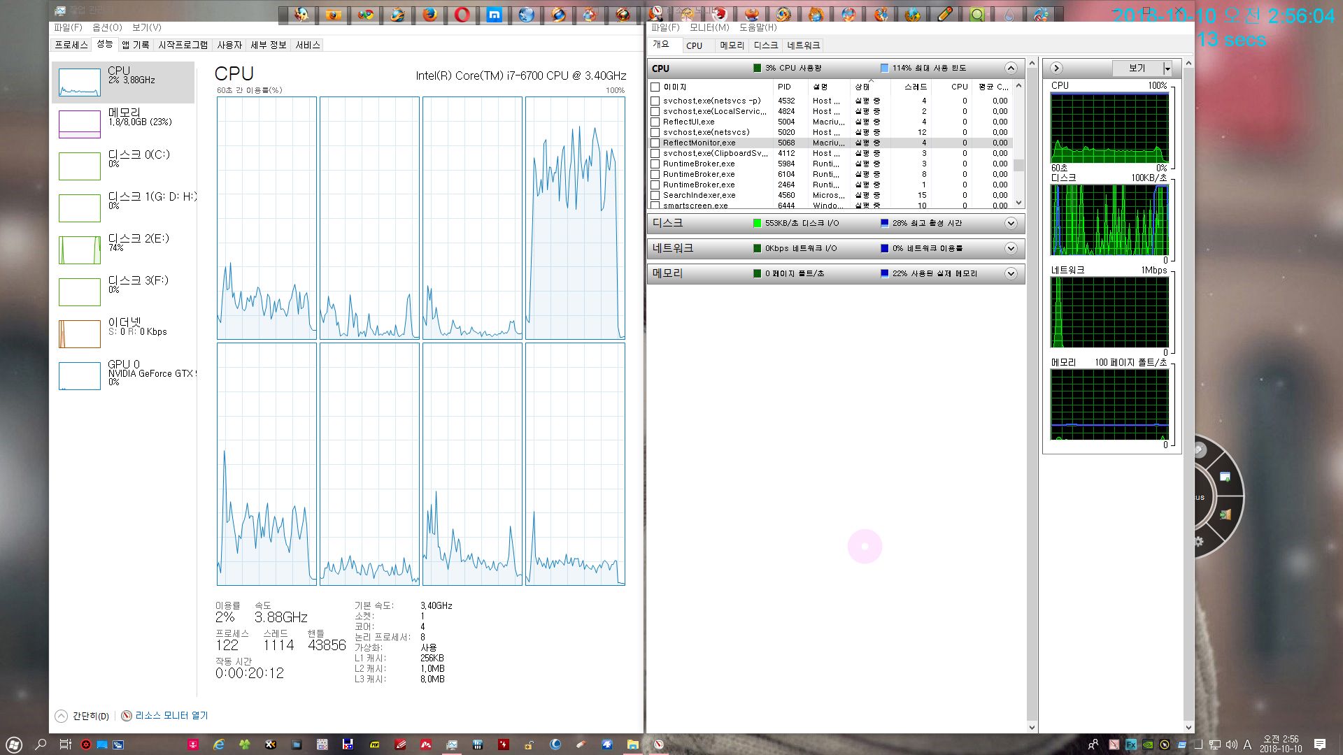This screenshot has height=755, width=1343.
Task: Select the 메모리 item in performance sidebar
Action: [x=123, y=124]
